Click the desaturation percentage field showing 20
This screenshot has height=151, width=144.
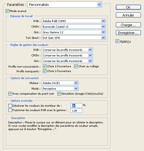click(76, 106)
